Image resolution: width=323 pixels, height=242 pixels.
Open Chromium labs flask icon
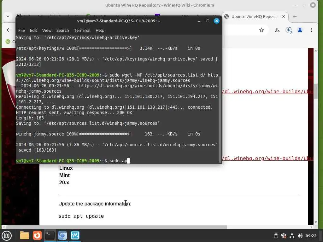[x=277, y=30]
